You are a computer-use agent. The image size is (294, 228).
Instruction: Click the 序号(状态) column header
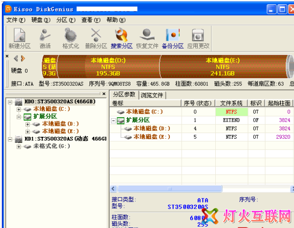tap(198, 103)
